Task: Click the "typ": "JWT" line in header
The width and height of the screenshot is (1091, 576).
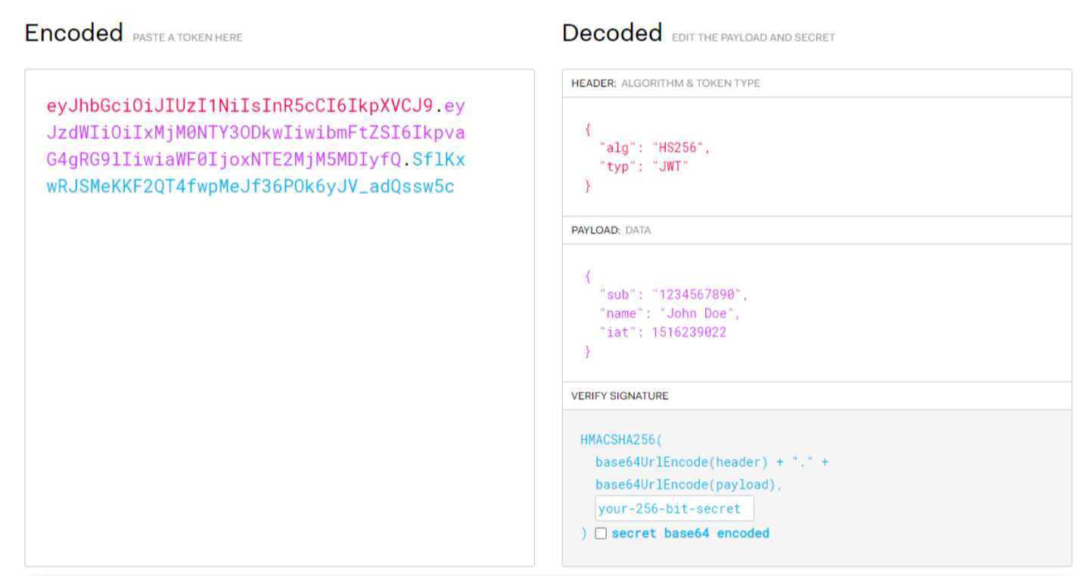Action: 642,167
